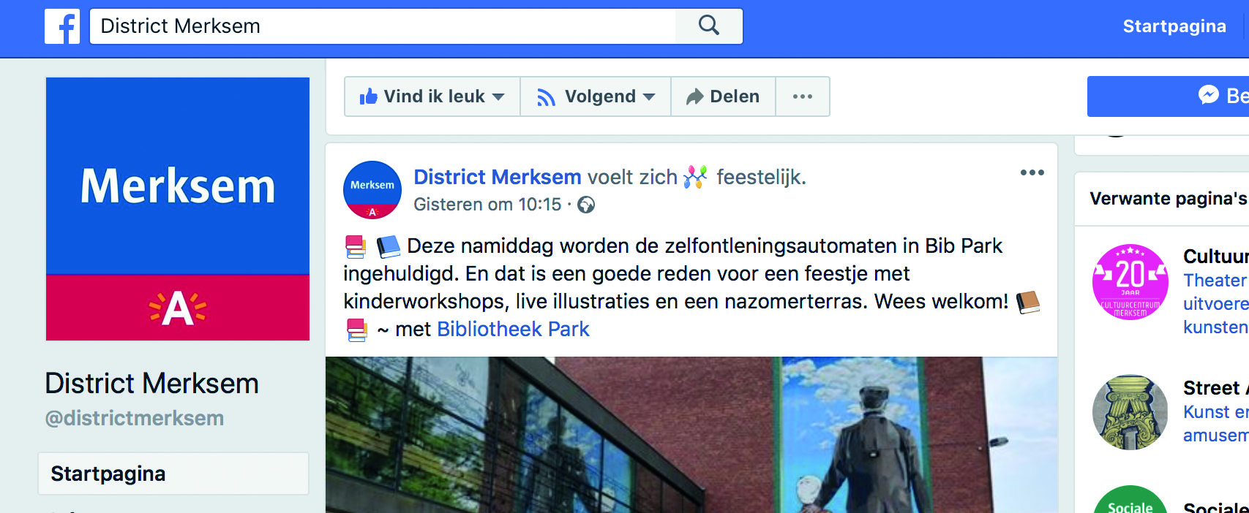Viewport: 1249px width, 513px height.
Task: Open the District Merksem post author link
Action: pyautogui.click(x=498, y=177)
